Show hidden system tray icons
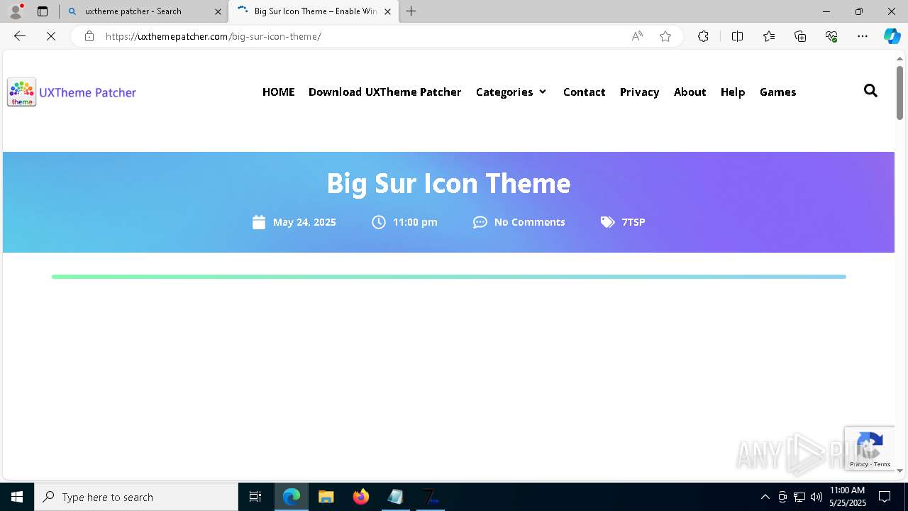The height and width of the screenshot is (511, 908). 765,497
